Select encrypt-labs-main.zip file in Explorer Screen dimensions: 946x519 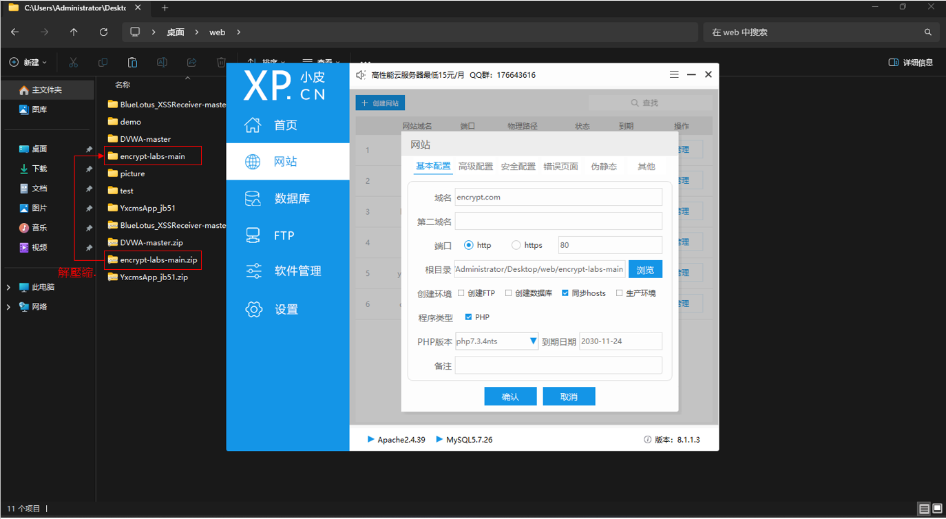point(154,260)
